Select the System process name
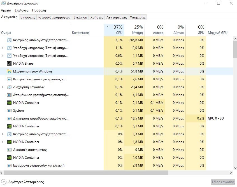This screenshot has height=187, width=237. tap(18, 111)
